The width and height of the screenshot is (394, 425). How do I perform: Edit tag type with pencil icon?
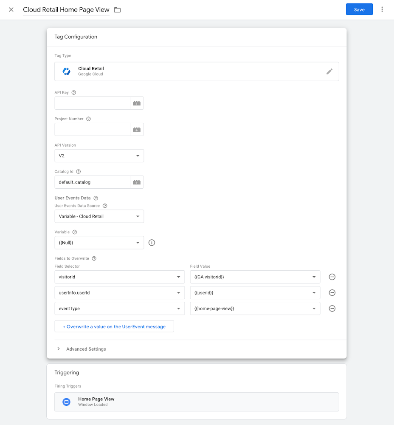[329, 71]
